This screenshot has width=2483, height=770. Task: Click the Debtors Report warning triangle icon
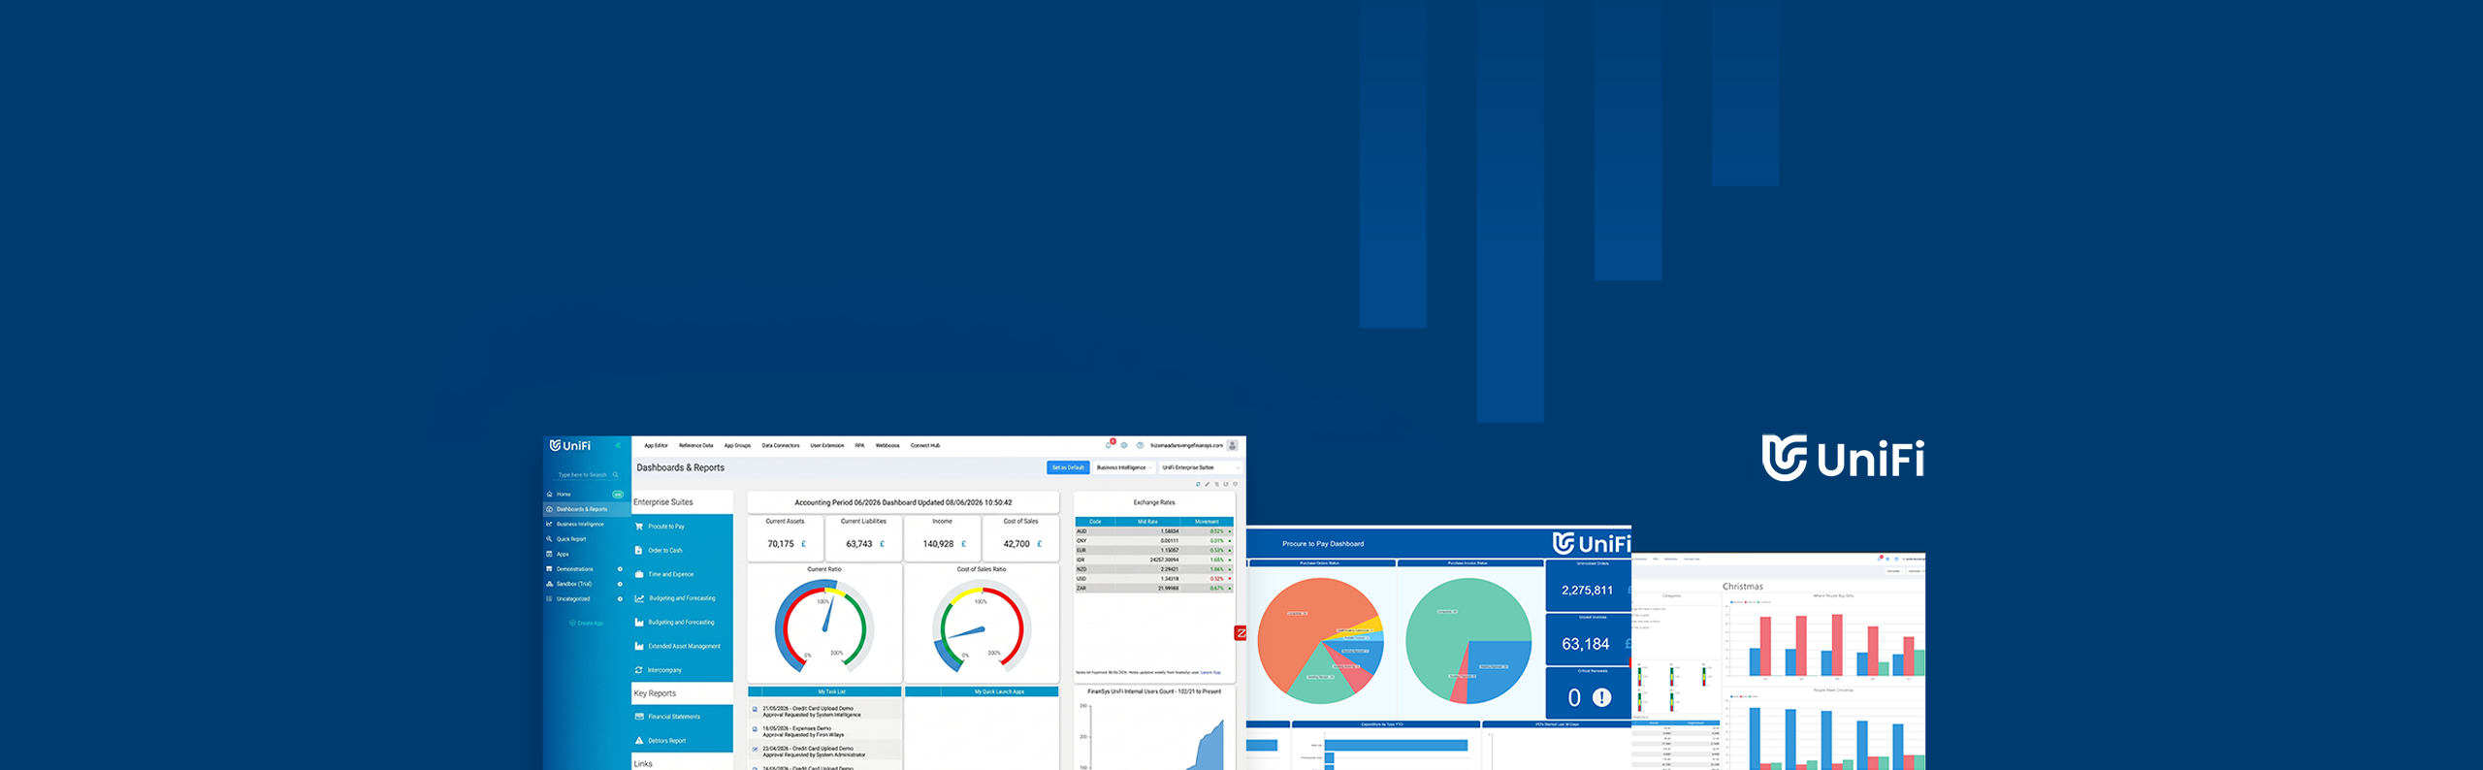639,741
